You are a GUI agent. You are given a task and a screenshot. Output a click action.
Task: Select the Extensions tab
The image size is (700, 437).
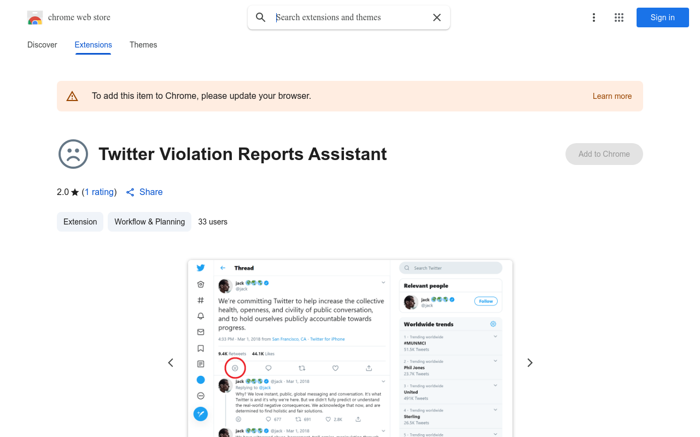[94, 45]
